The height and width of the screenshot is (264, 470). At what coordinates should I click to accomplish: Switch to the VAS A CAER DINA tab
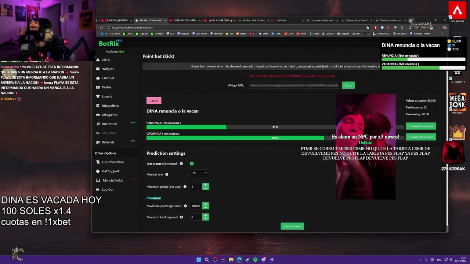[x=219, y=21]
